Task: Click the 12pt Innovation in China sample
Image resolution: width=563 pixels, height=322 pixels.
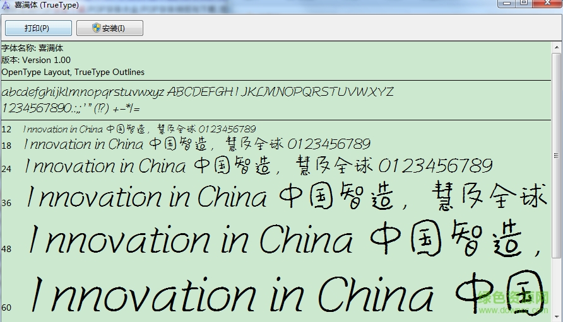Action: click(x=139, y=129)
